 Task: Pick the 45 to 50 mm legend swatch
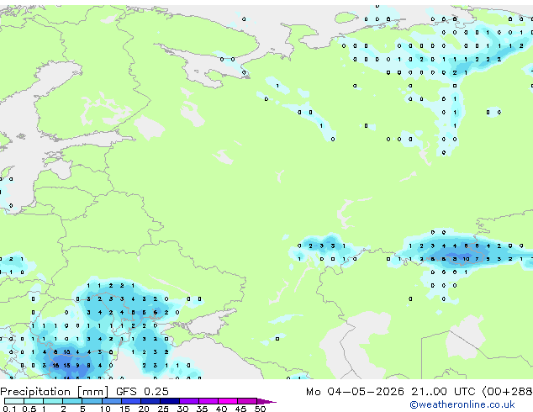pos(247,401)
